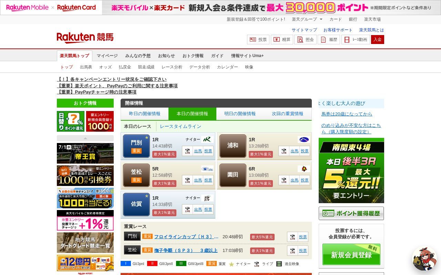Screen dimensions: 441x275
Task: Click 投票 link for 浦和 1R
Action: pos(305,151)
